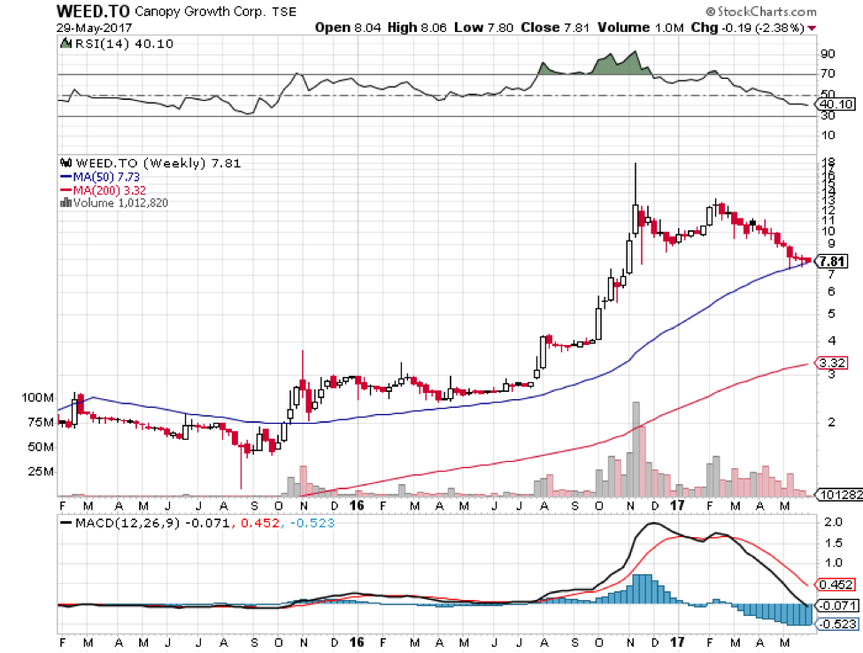This screenshot has height=653, width=863.
Task: Click the price axis label 5
Action: tap(832, 313)
